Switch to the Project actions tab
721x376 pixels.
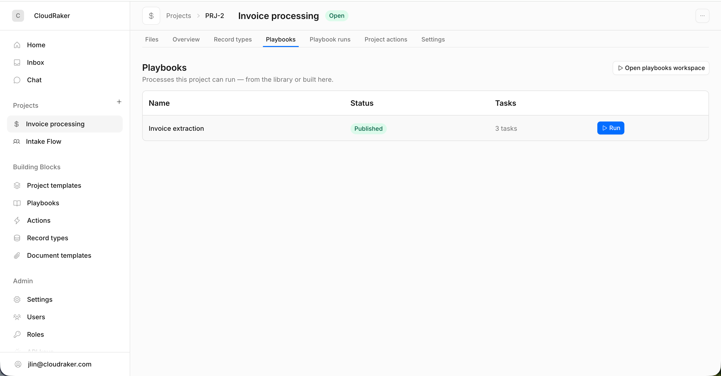pyautogui.click(x=386, y=39)
